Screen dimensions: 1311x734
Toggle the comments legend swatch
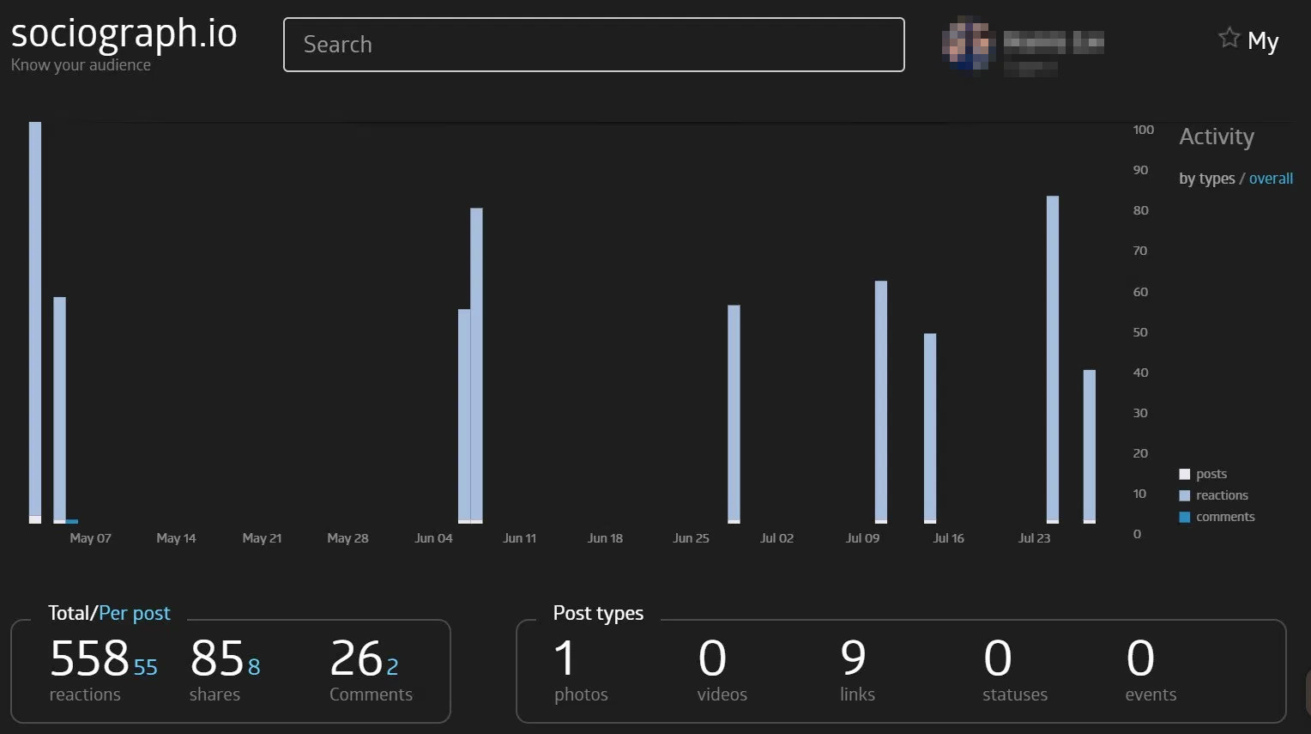click(x=1185, y=517)
